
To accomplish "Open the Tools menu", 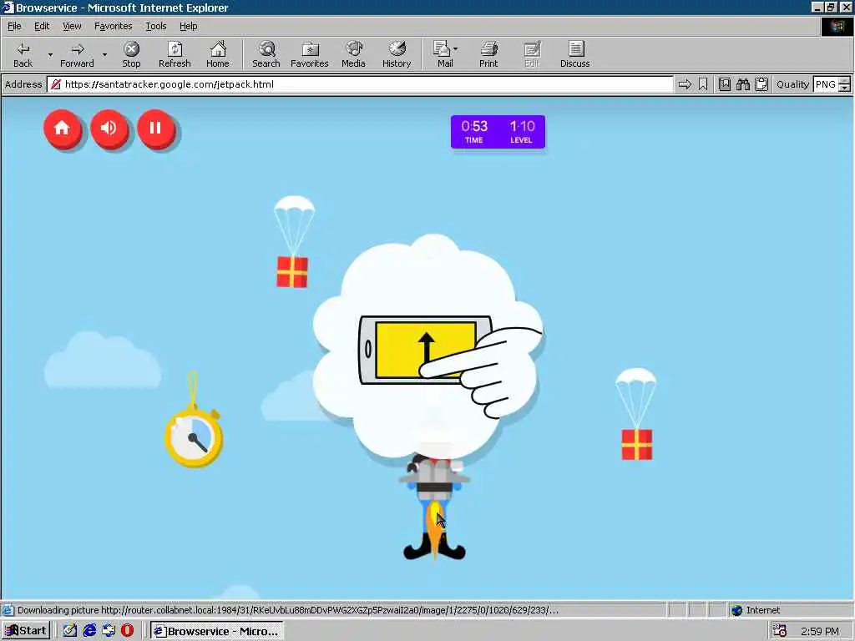I will coord(155,26).
